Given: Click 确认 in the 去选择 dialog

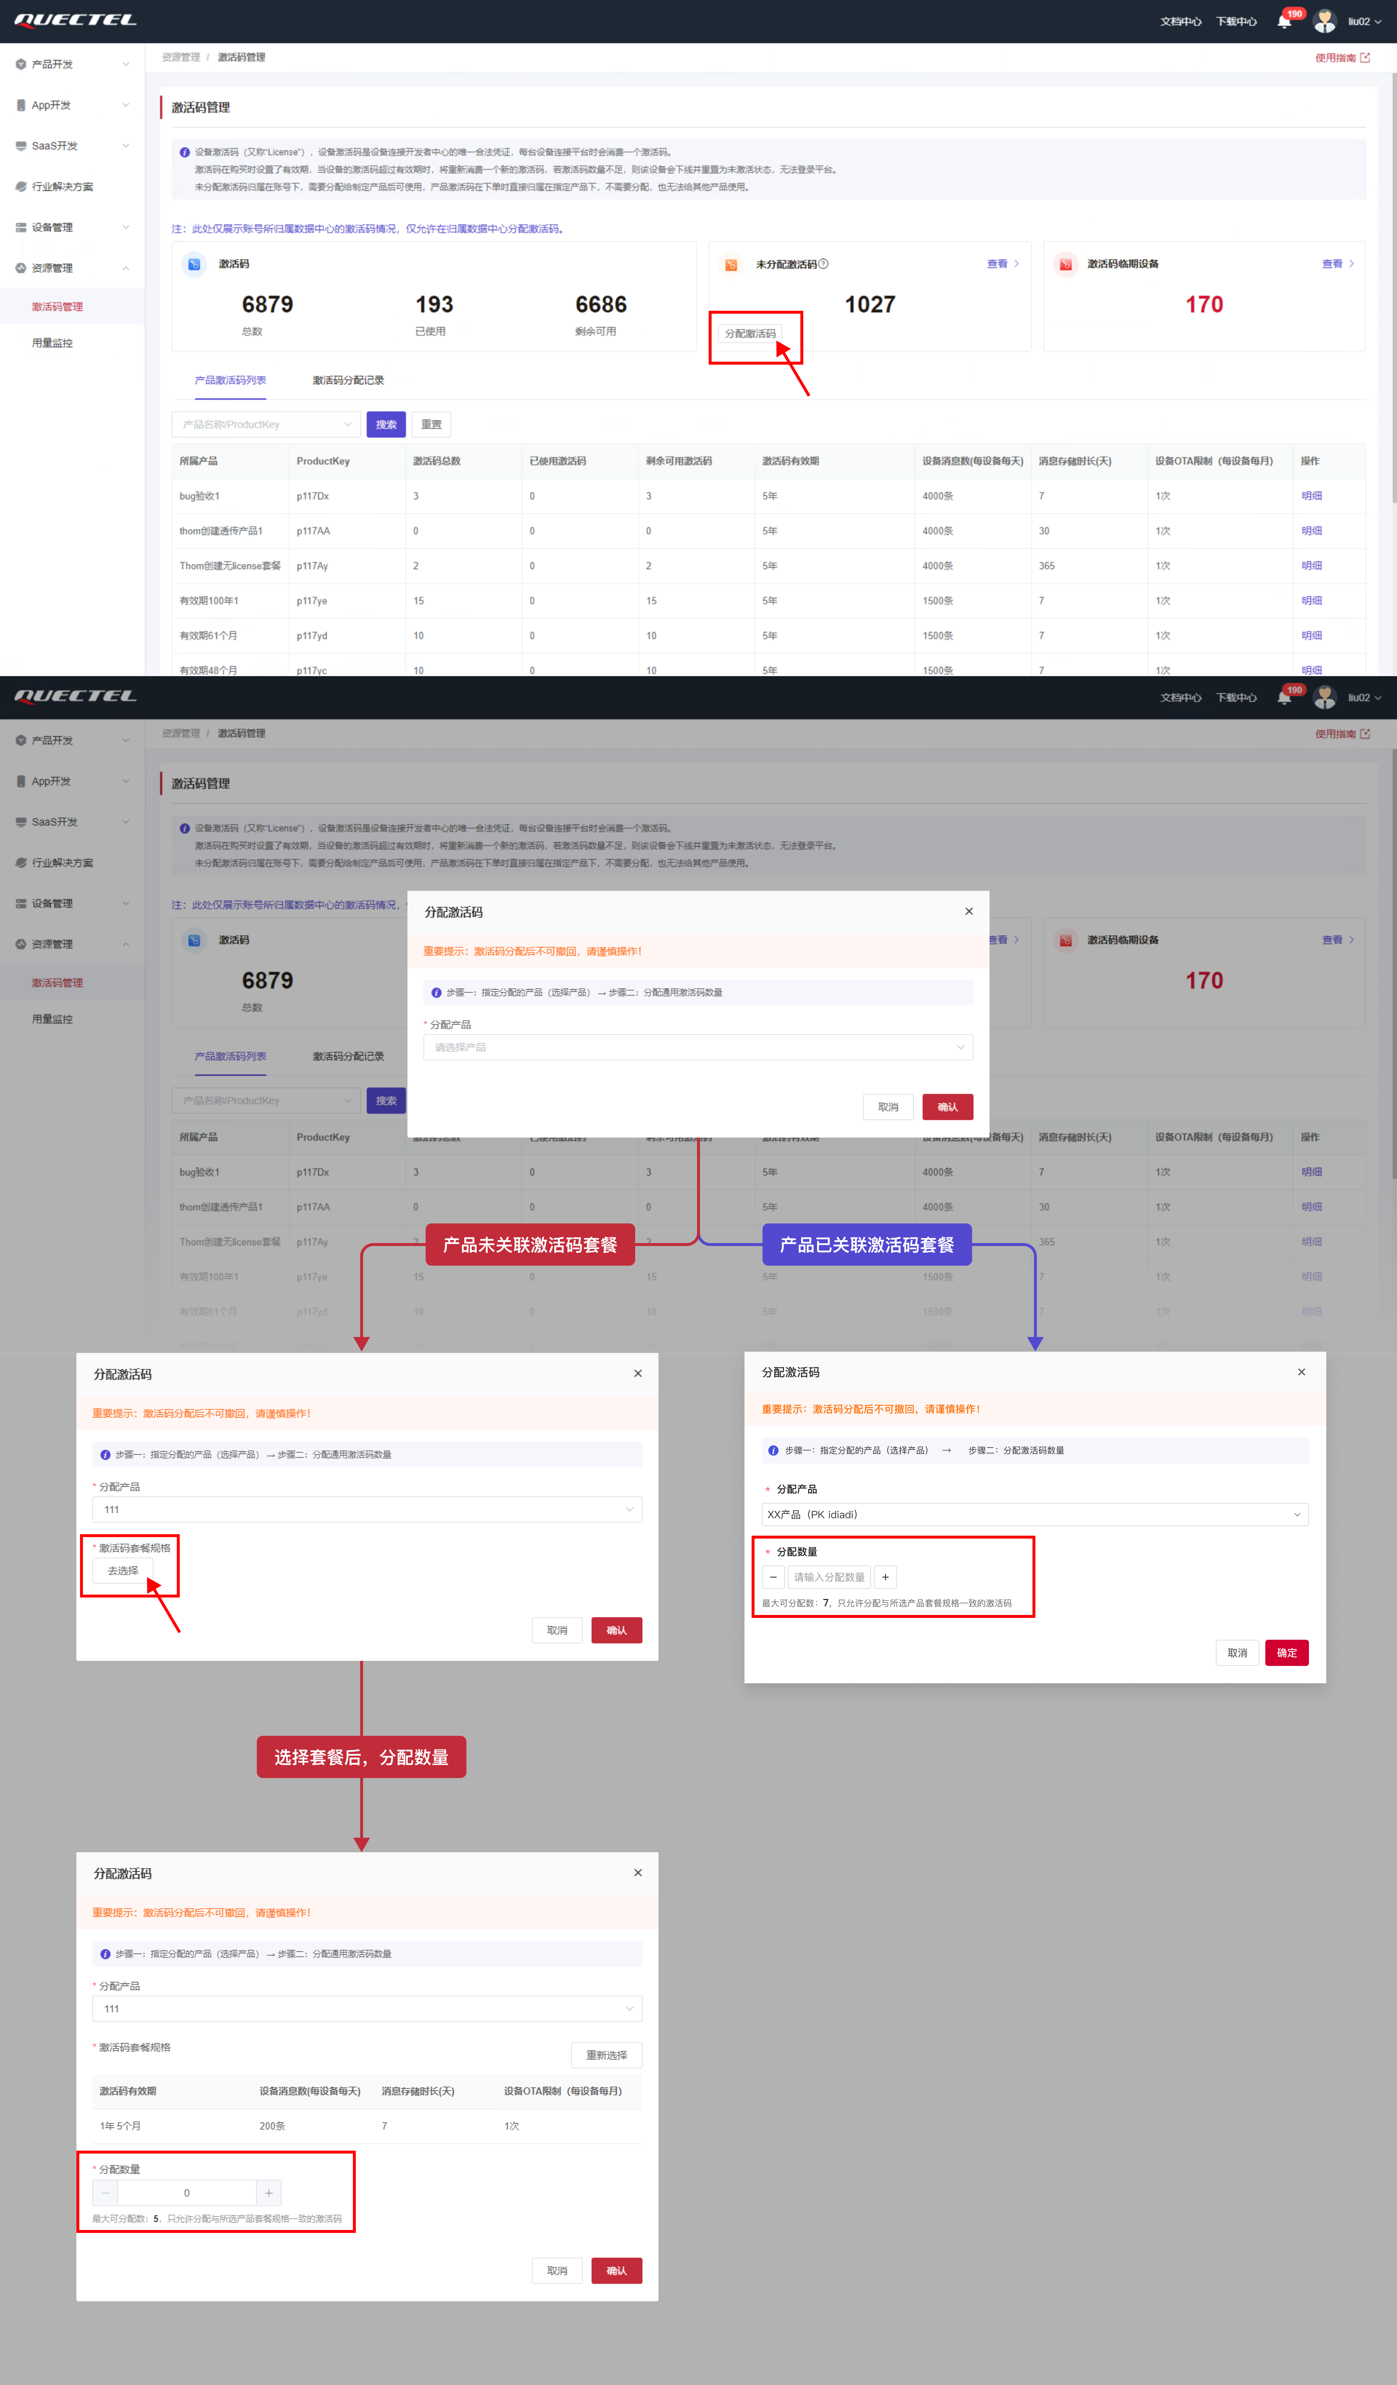Looking at the screenshot, I should coord(616,1630).
